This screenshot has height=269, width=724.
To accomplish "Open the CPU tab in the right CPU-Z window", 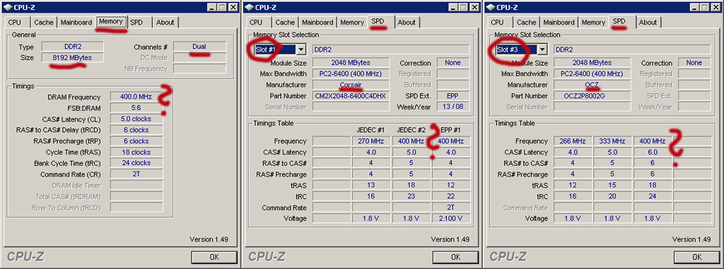I will pyautogui.click(x=497, y=22).
